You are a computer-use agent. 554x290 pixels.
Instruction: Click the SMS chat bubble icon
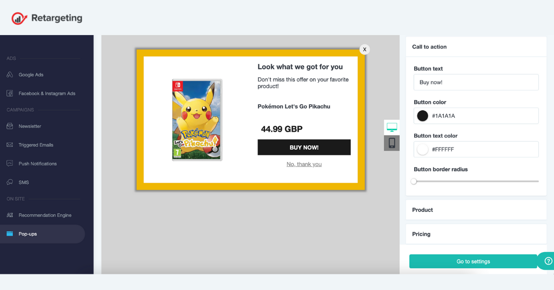pyautogui.click(x=10, y=182)
